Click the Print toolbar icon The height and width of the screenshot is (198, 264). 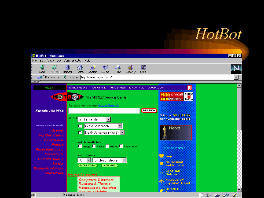tap(118, 68)
